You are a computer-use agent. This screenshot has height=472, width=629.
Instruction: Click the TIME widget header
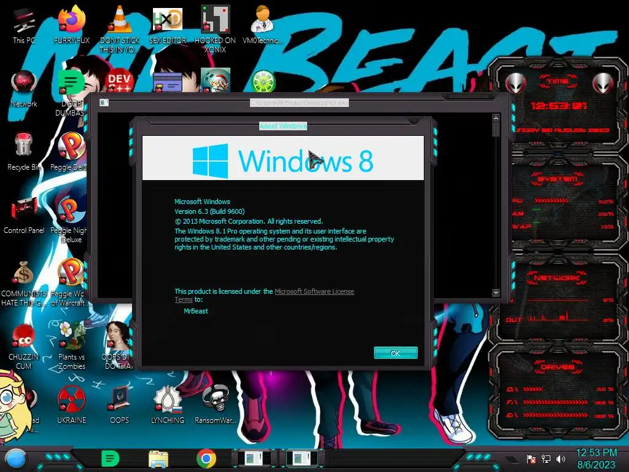558,82
